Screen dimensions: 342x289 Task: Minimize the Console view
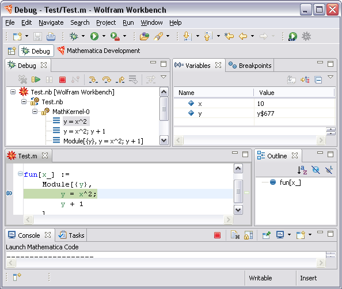pyautogui.click(x=320, y=232)
